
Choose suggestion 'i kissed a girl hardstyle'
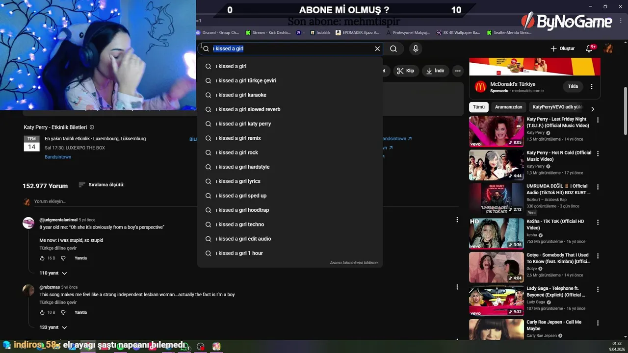tap(290, 167)
